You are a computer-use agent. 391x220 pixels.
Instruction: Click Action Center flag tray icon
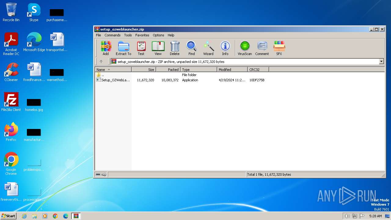[362, 216]
